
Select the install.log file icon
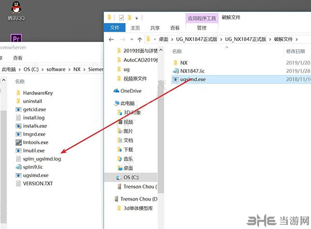(x=18, y=118)
